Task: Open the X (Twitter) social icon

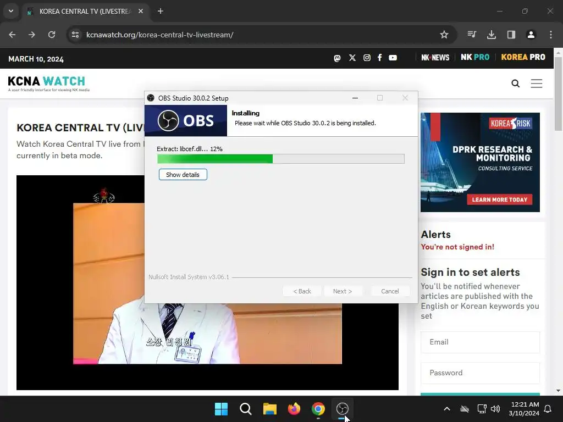Action: coord(352,58)
